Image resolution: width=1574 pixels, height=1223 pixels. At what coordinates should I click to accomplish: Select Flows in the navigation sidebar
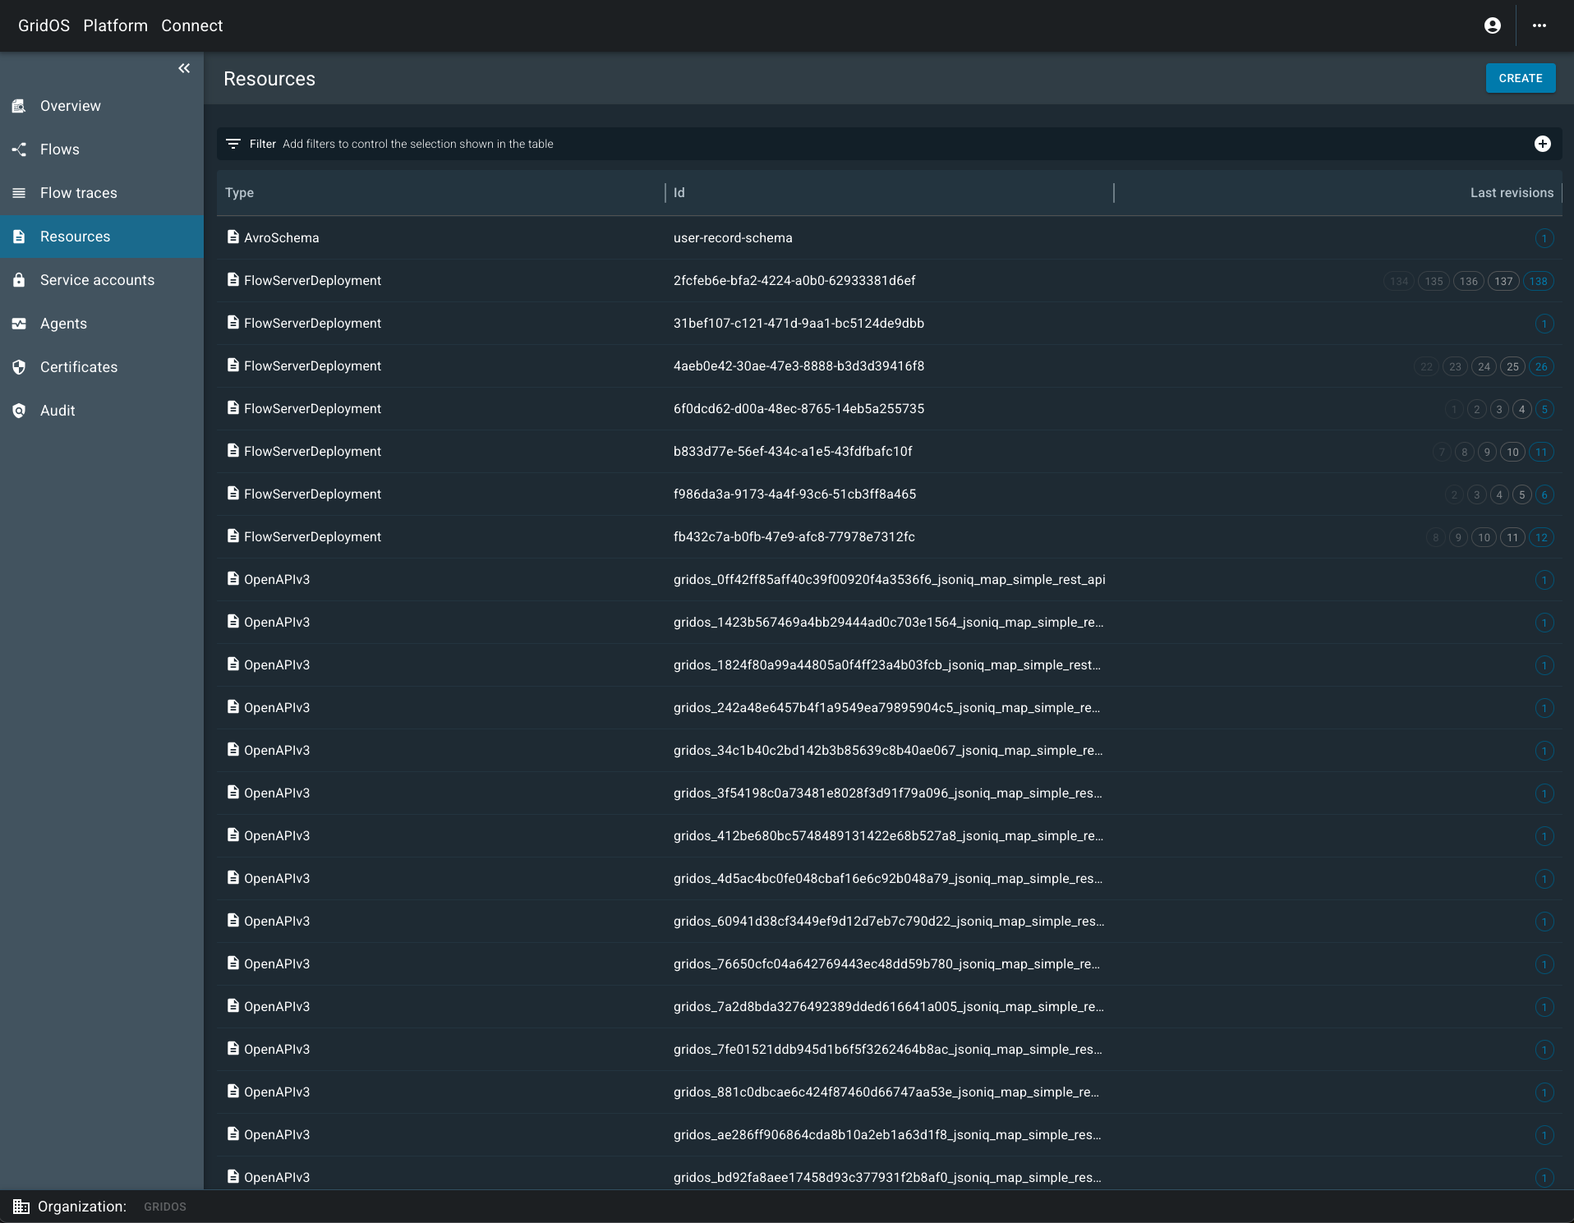(x=59, y=149)
